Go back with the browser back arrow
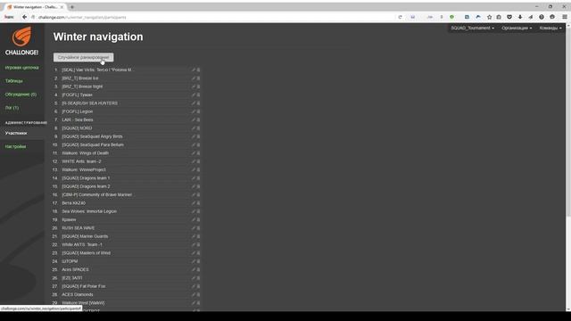The height and width of the screenshot is (321, 571). pyautogui.click(x=24, y=17)
